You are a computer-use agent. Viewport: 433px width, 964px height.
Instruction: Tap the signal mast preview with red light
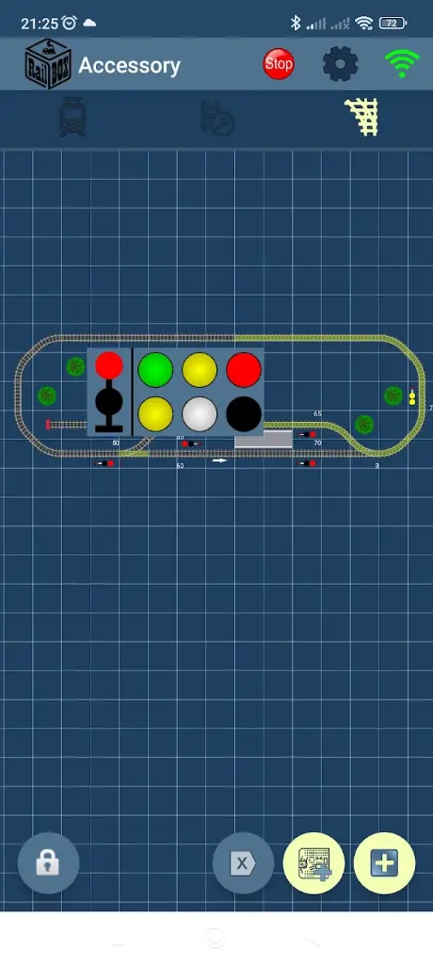click(x=109, y=392)
